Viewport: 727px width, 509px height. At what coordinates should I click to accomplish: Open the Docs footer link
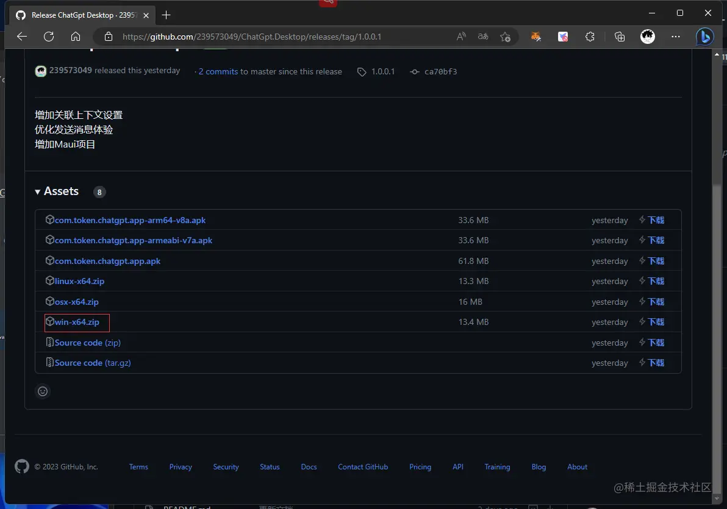309,467
